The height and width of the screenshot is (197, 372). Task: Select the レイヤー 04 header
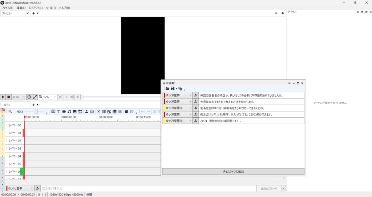pyautogui.click(x=15, y=156)
